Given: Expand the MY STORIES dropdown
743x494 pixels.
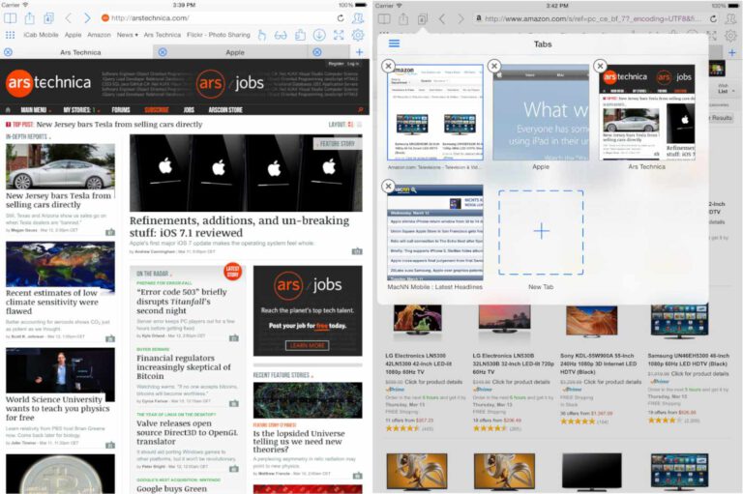Looking at the screenshot, I should [81, 110].
